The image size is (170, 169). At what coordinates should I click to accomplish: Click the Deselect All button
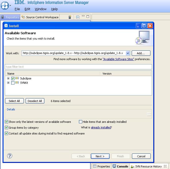pos(35,101)
